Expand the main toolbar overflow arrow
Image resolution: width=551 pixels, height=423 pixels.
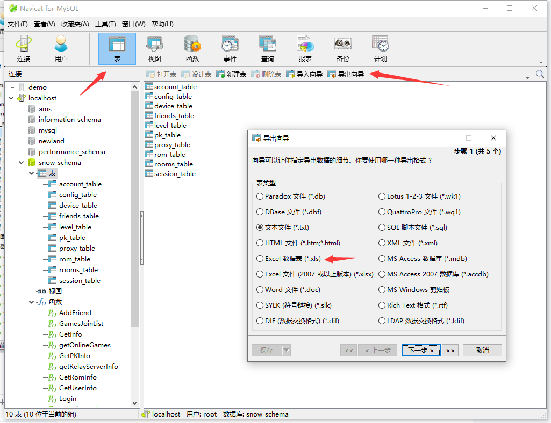tap(541, 62)
